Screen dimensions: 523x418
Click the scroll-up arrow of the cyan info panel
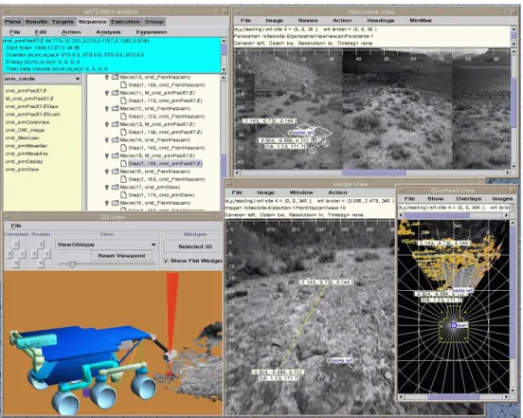click(x=224, y=41)
